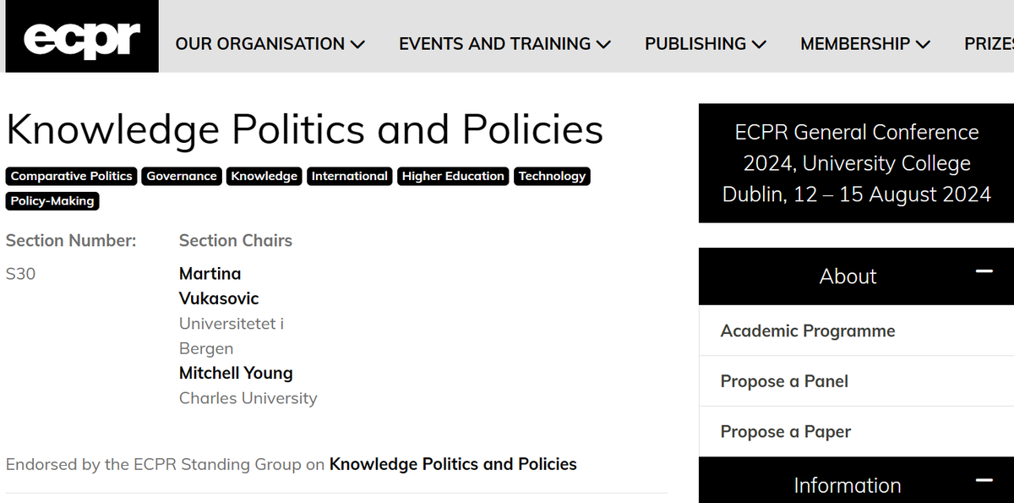This screenshot has height=503, width=1014.
Task: Select the Knowledge tag
Action: [x=264, y=176]
